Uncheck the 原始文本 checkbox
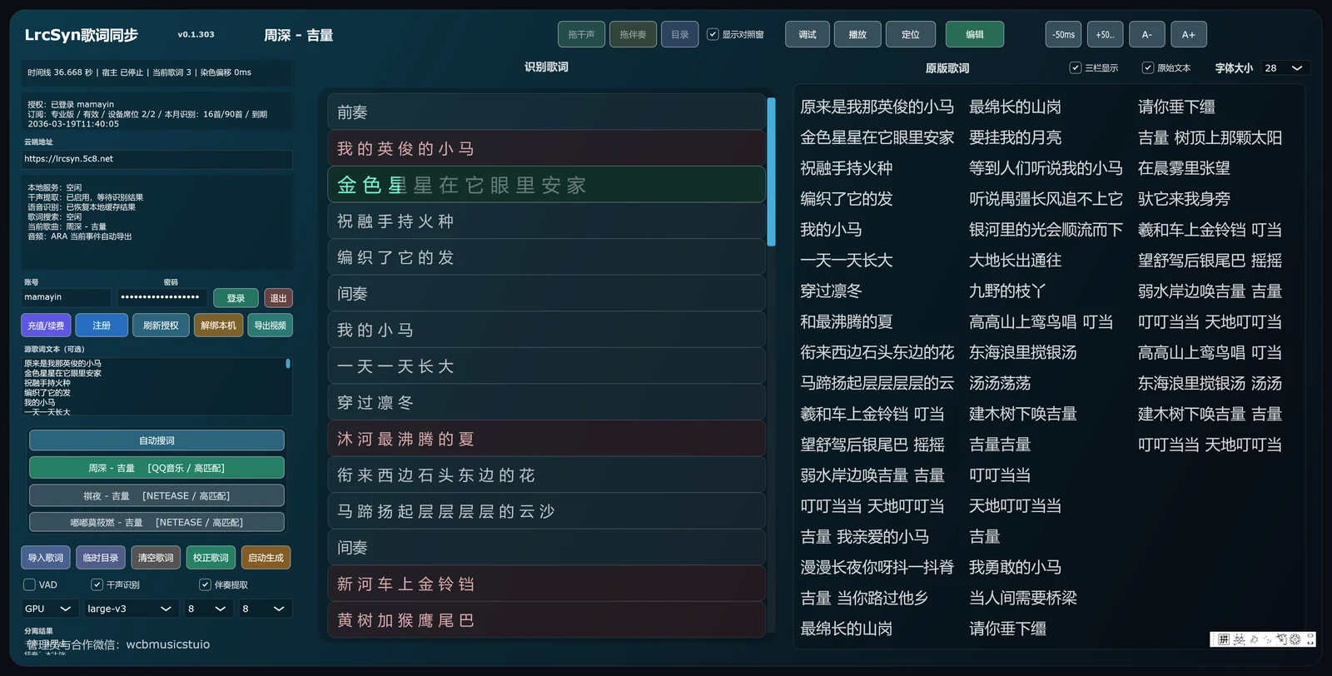 click(x=1148, y=67)
